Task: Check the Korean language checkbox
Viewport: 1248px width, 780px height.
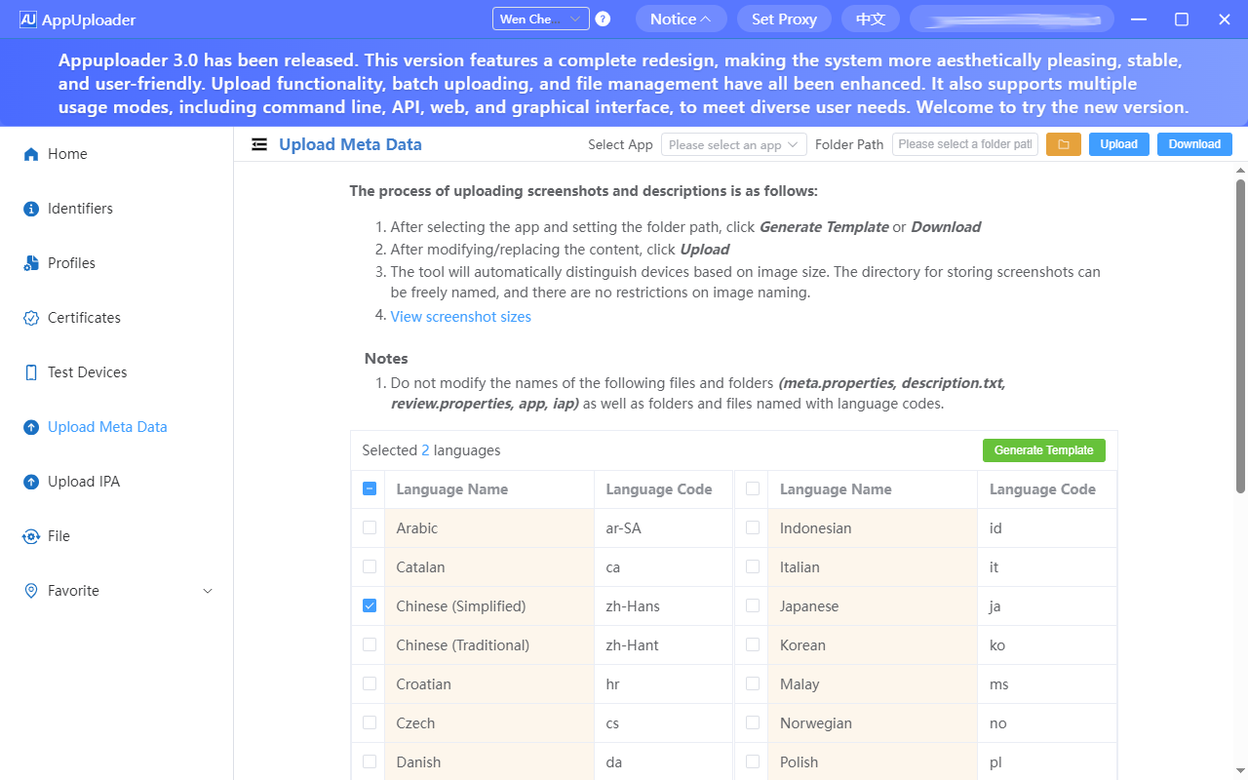Action: pyautogui.click(x=753, y=644)
